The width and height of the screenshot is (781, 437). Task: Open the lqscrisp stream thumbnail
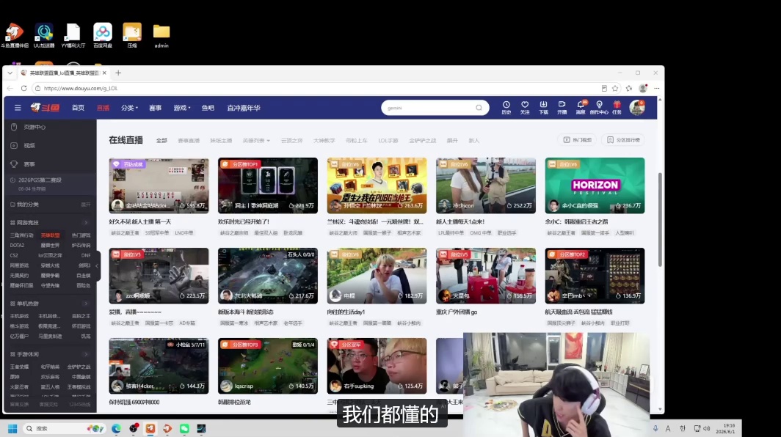pyautogui.click(x=268, y=367)
